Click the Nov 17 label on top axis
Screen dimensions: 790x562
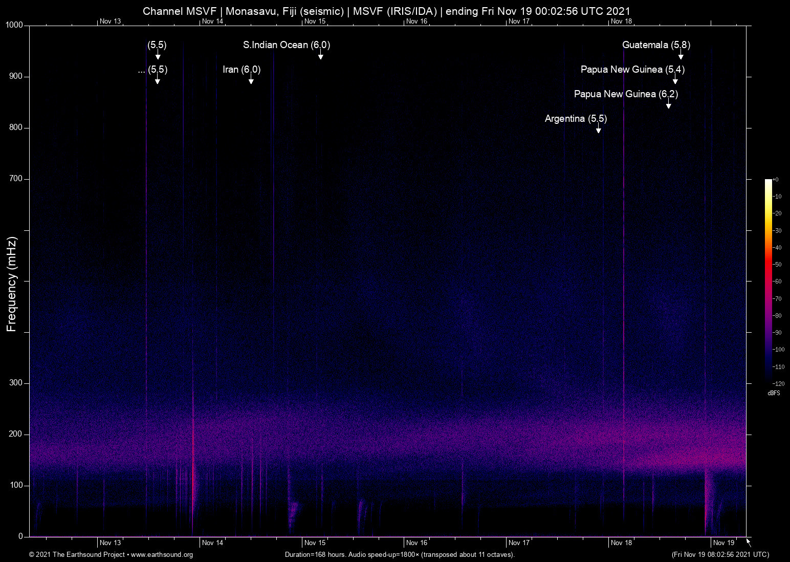click(x=519, y=21)
